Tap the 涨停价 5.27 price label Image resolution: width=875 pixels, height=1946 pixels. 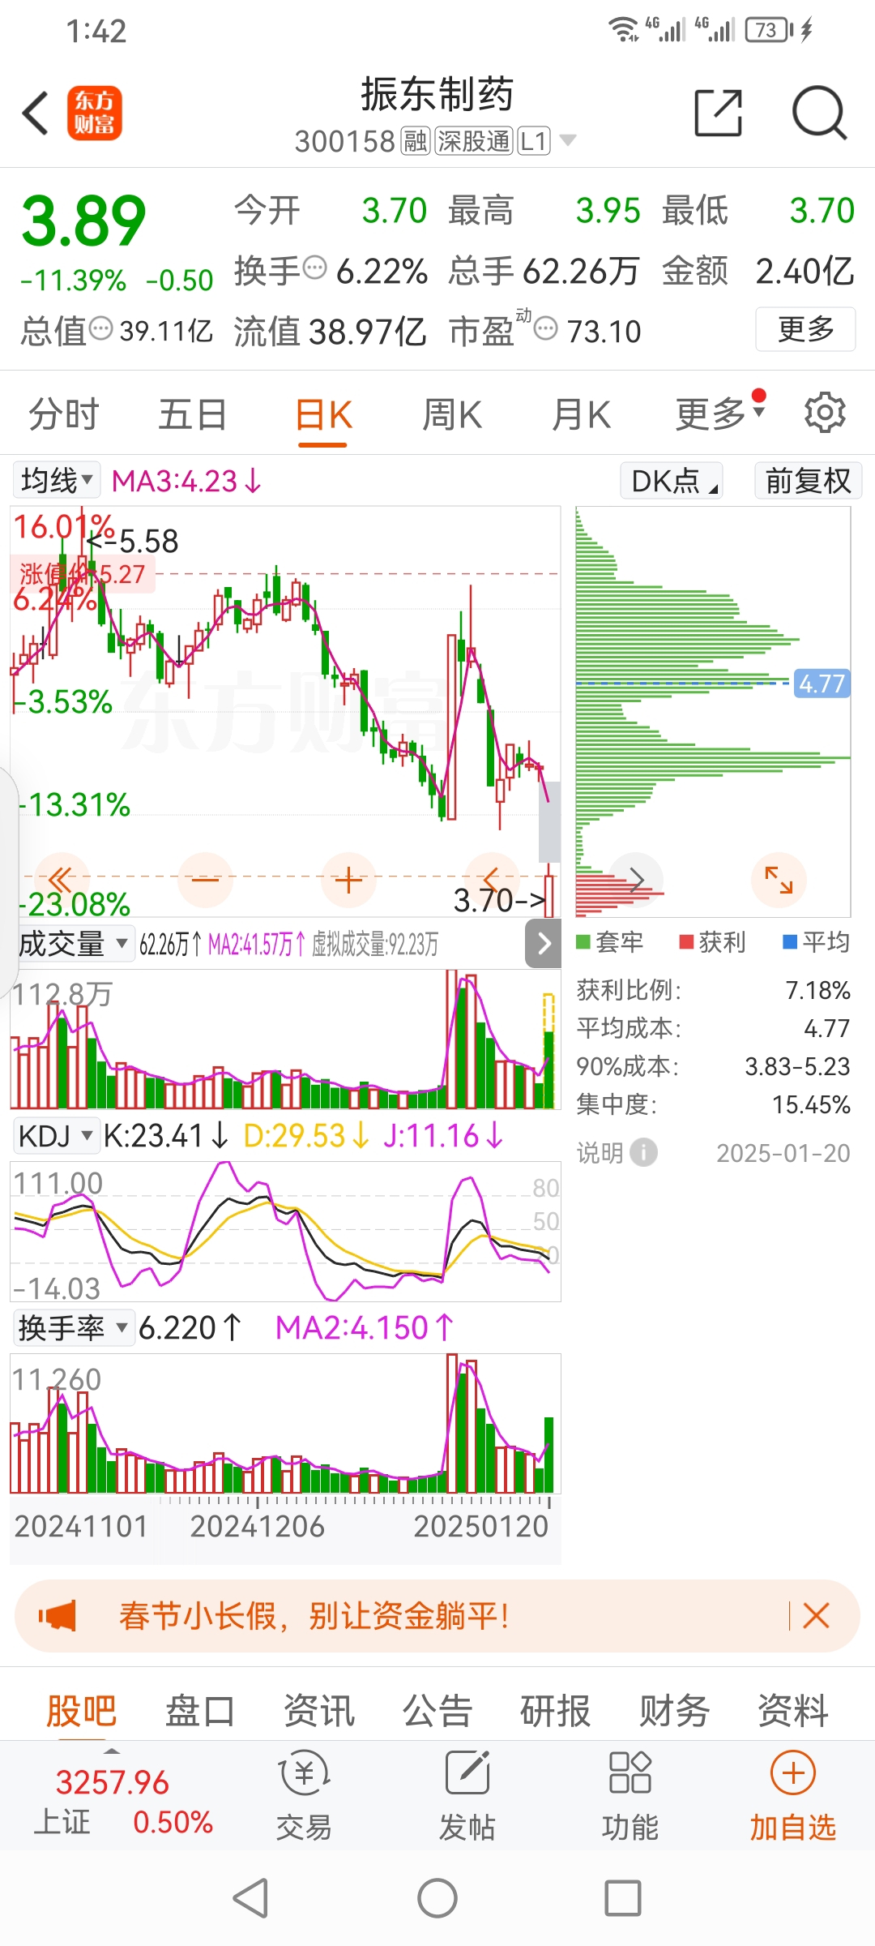pos(83,574)
